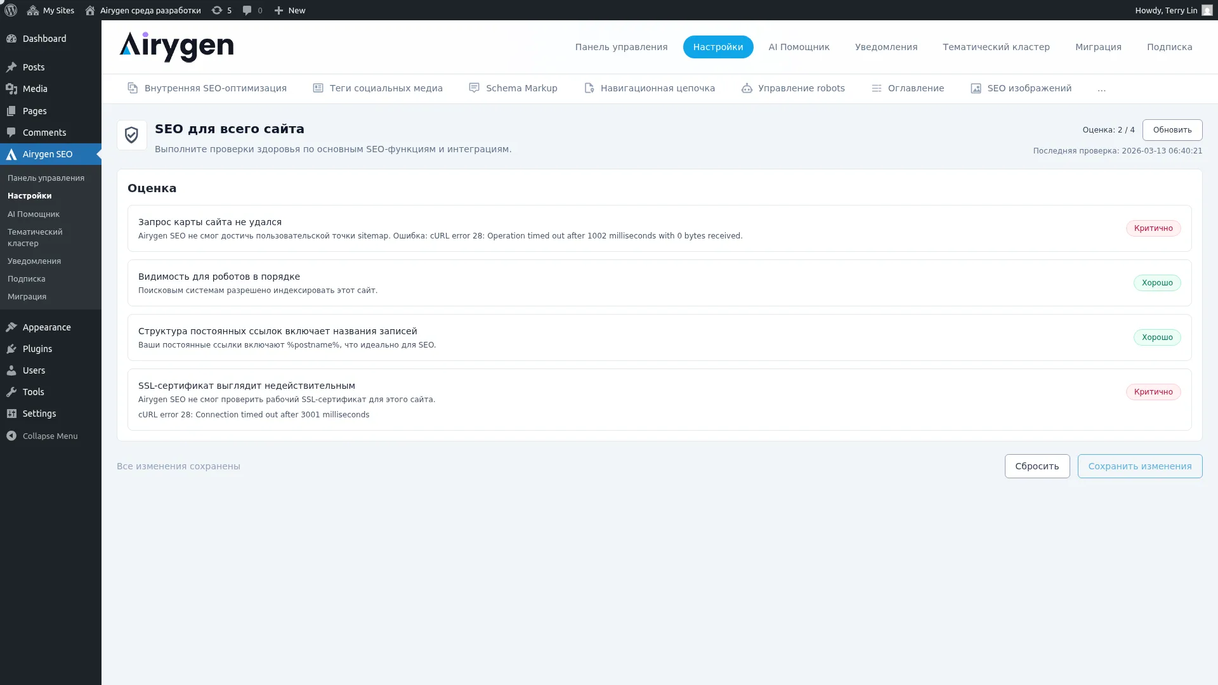Click the Теги социальных медиа tab icon
Image resolution: width=1218 pixels, height=685 pixels.
[318, 88]
